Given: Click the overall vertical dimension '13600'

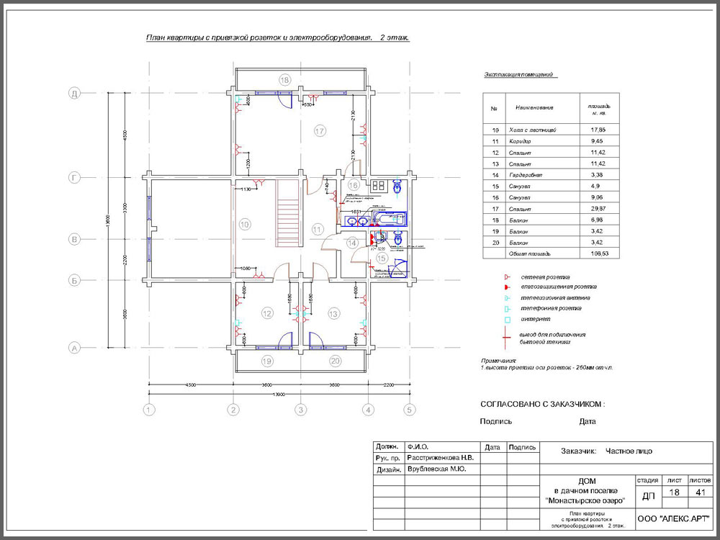Looking at the screenshot, I should click(109, 220).
